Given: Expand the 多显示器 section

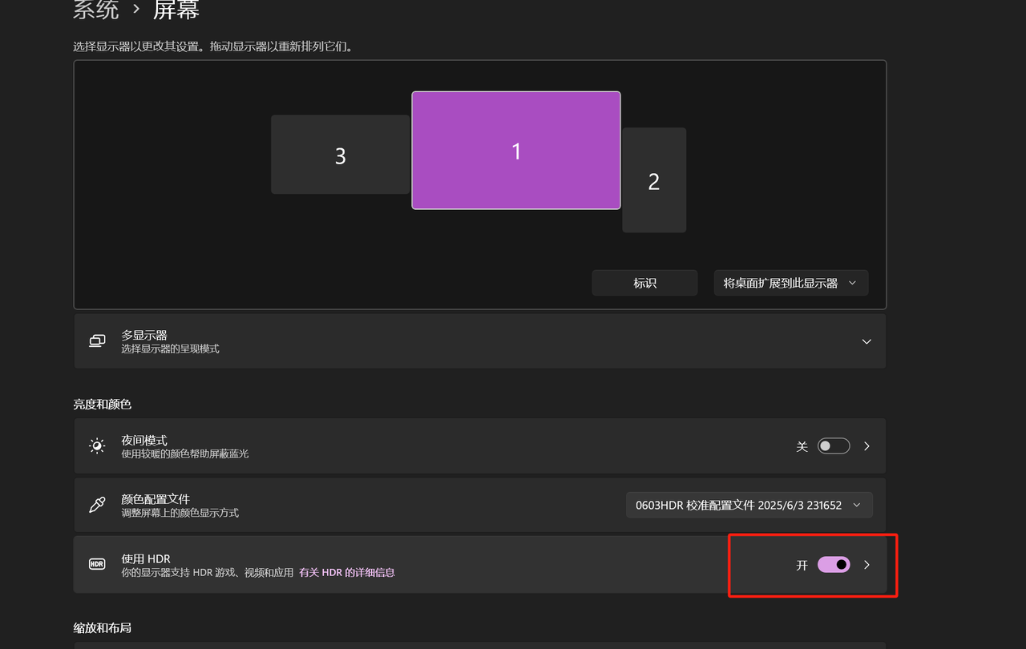Looking at the screenshot, I should (x=866, y=341).
